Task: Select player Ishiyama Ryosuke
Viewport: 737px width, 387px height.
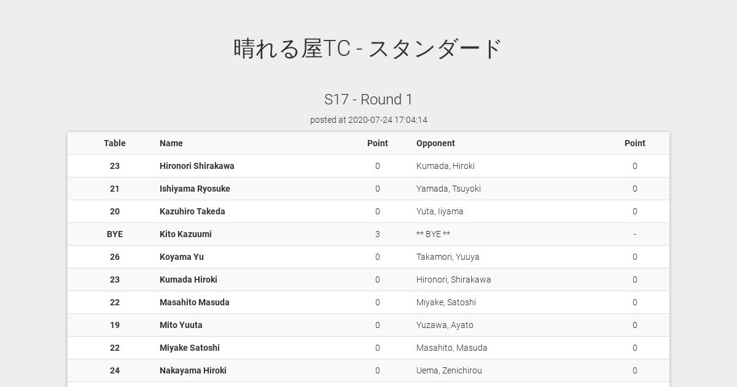Action: pos(195,189)
